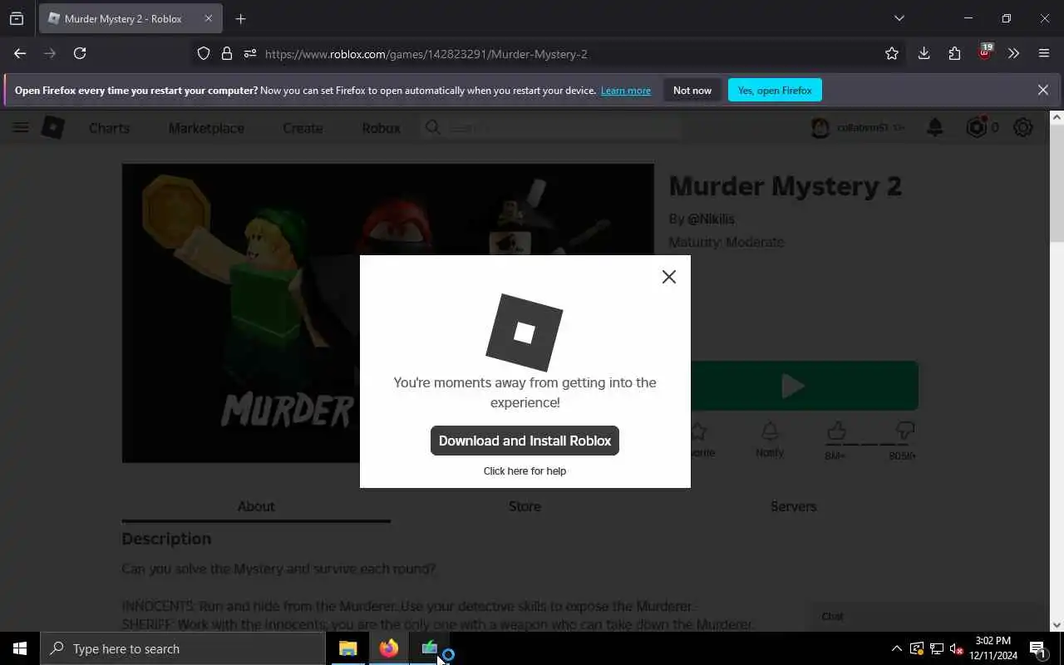
Task: Click Learn more in Firefox notification
Action: pyautogui.click(x=626, y=91)
